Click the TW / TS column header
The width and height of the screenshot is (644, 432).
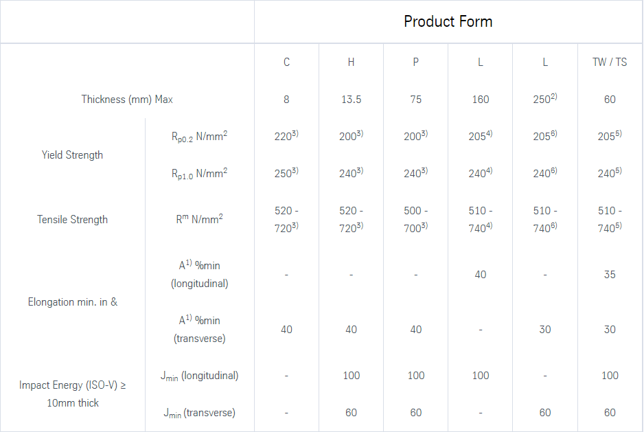click(609, 62)
